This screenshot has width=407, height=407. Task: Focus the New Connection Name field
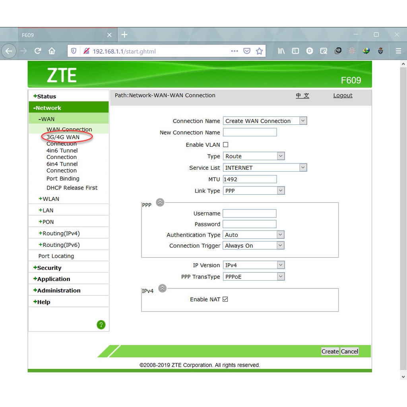coord(250,132)
